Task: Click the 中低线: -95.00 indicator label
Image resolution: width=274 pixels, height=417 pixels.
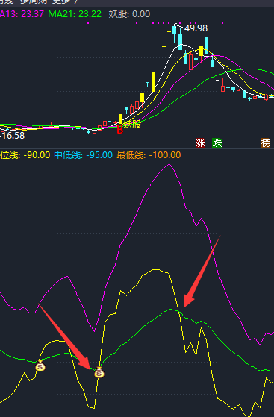Action: 84,154
